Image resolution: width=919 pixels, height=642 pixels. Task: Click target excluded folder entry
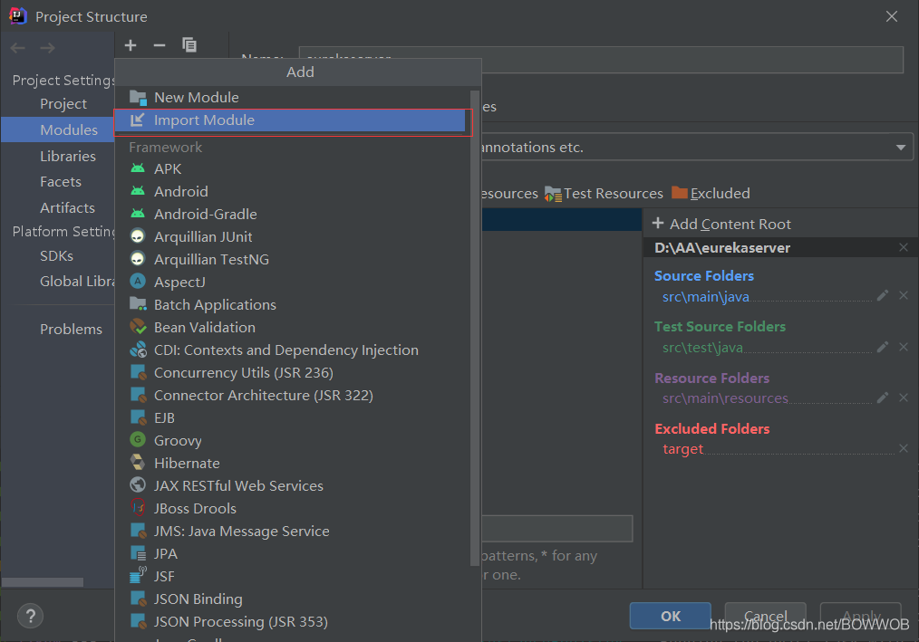(x=682, y=449)
